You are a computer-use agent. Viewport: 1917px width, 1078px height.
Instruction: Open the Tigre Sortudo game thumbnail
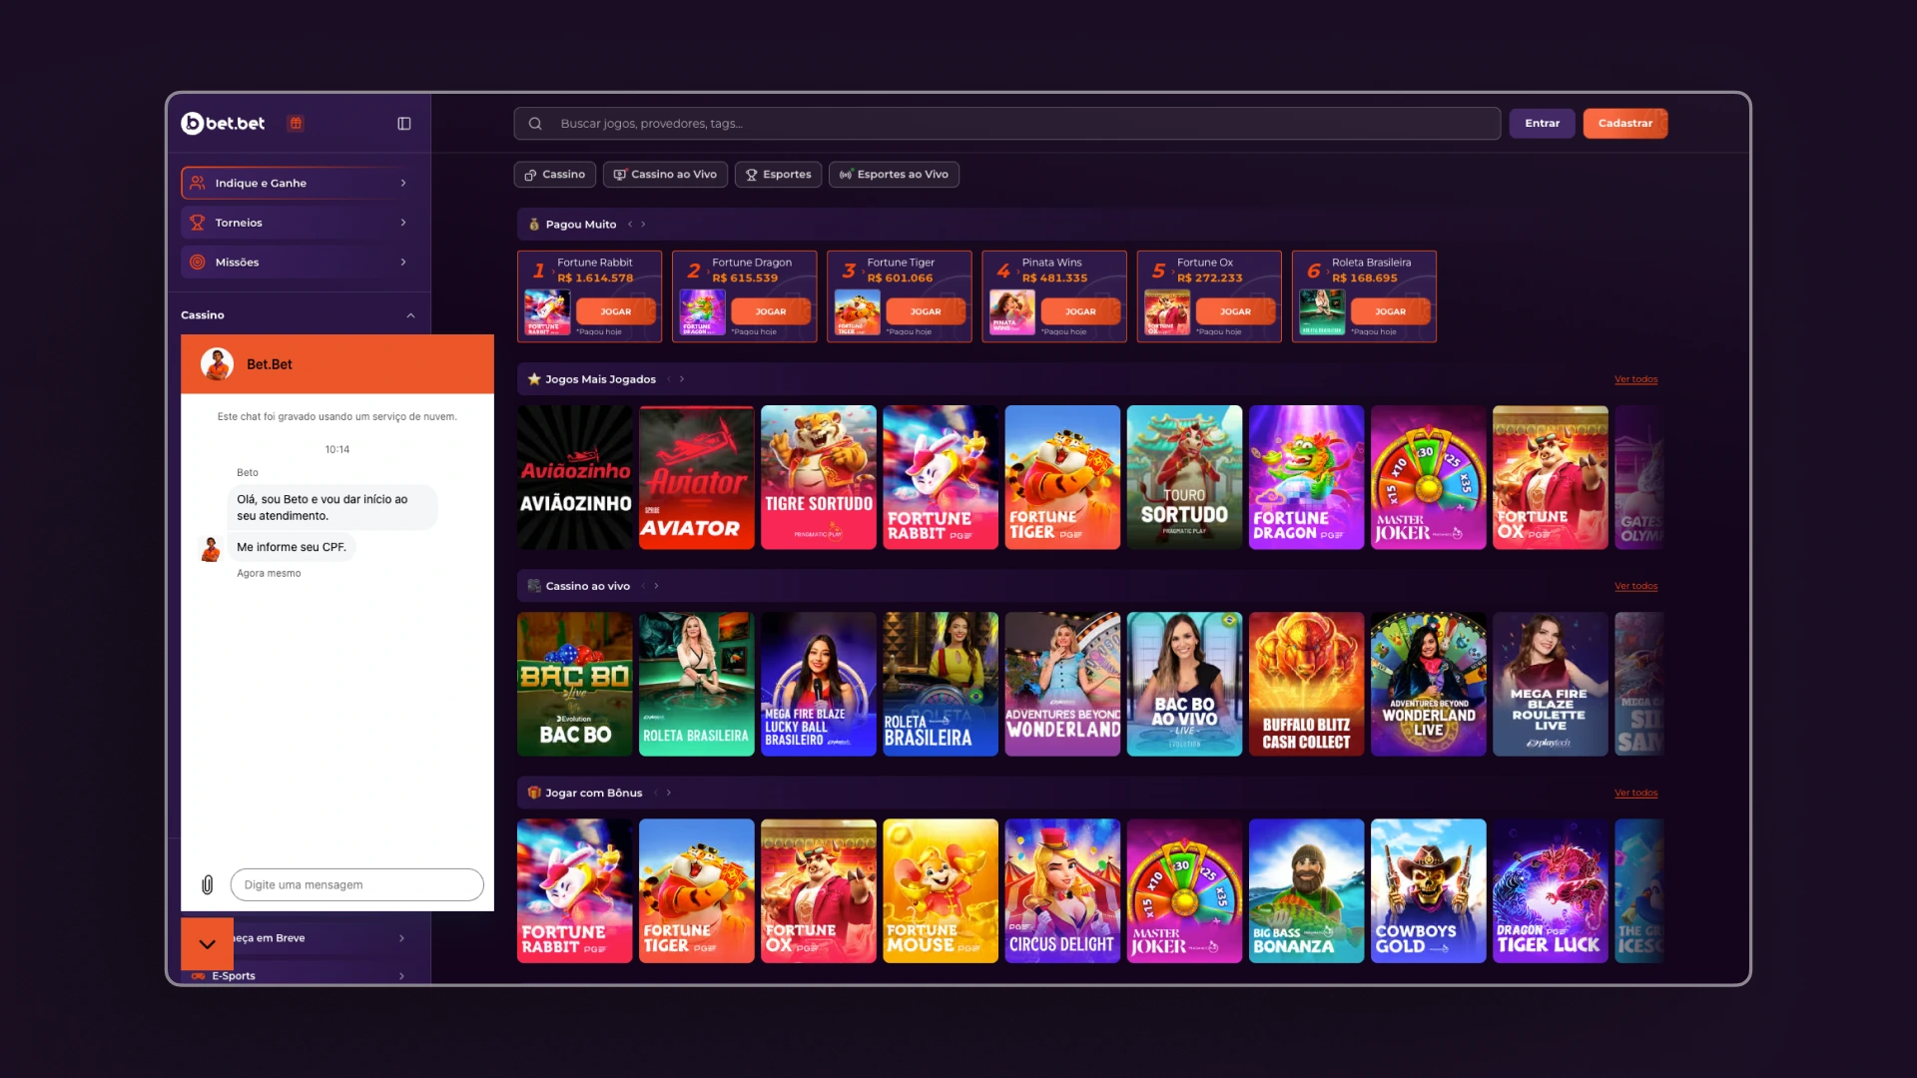point(819,477)
